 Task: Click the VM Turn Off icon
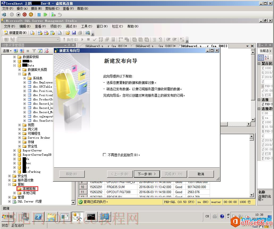(x=18, y=15)
